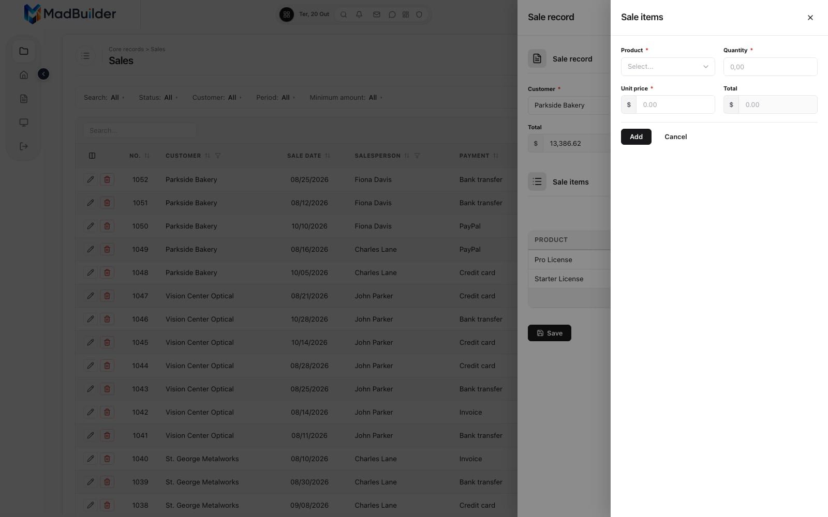Focus the Unit price input
Screen dimensions: 828x517
675,104
